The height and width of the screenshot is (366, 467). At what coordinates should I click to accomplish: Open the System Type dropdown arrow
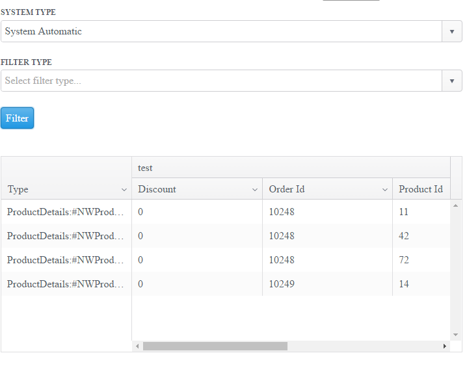click(451, 31)
